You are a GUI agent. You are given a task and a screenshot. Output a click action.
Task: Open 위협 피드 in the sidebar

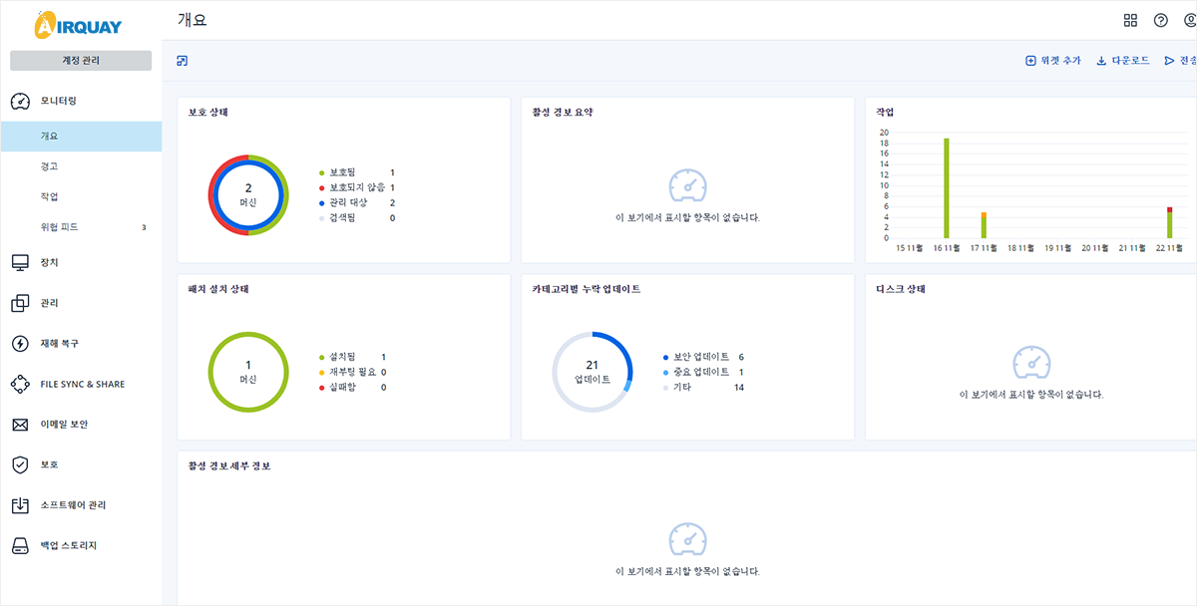pyautogui.click(x=60, y=227)
